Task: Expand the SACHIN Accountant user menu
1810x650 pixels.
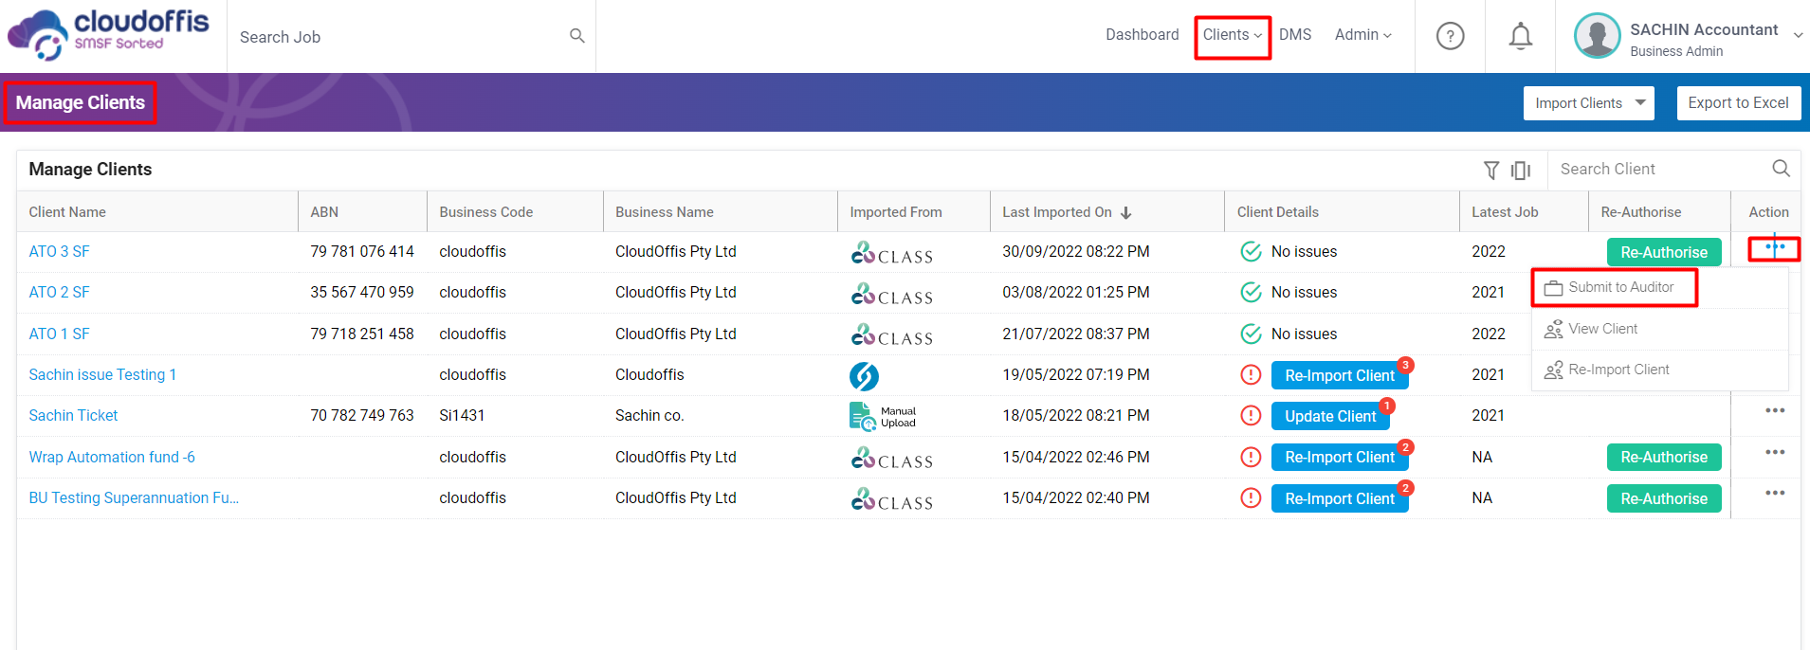Action: (x=1797, y=35)
